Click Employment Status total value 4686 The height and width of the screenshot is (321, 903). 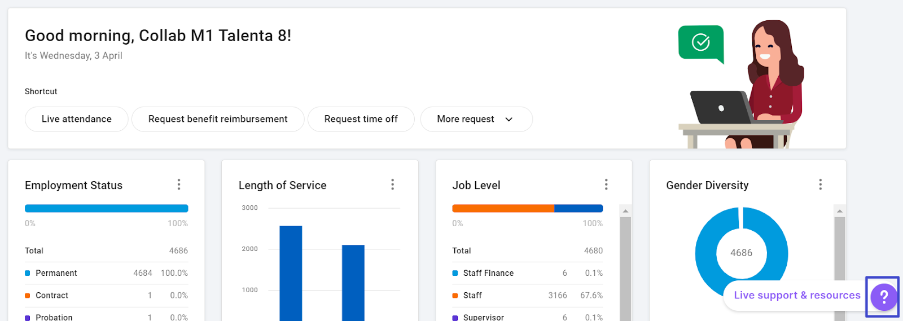pos(178,250)
